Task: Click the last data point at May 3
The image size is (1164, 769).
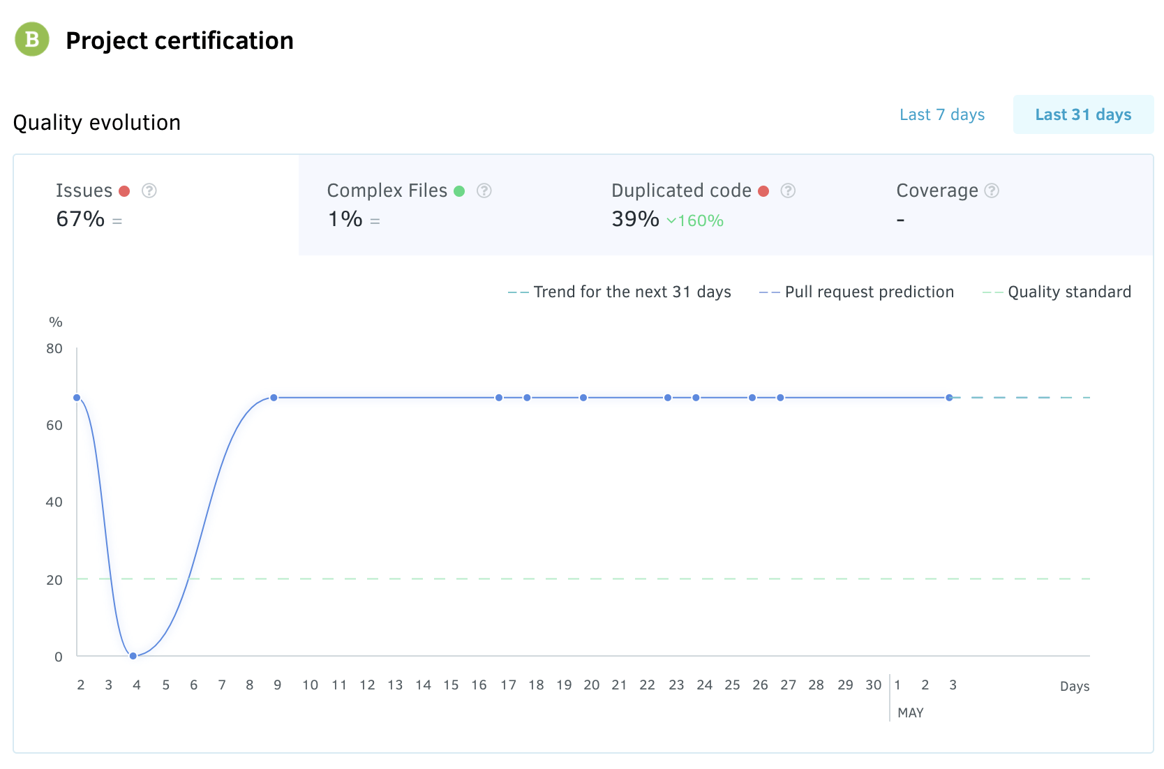Action: [949, 398]
